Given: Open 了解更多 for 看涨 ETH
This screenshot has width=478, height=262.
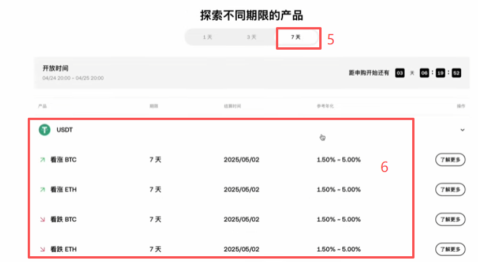Looking at the screenshot, I should tap(450, 189).
